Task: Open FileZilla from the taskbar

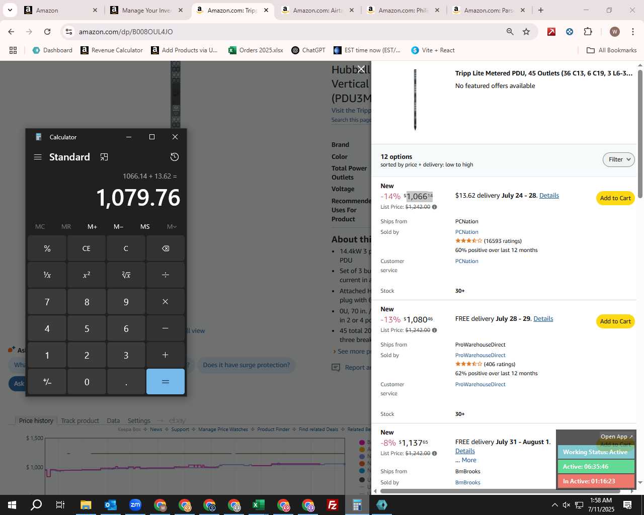Action: click(x=333, y=505)
